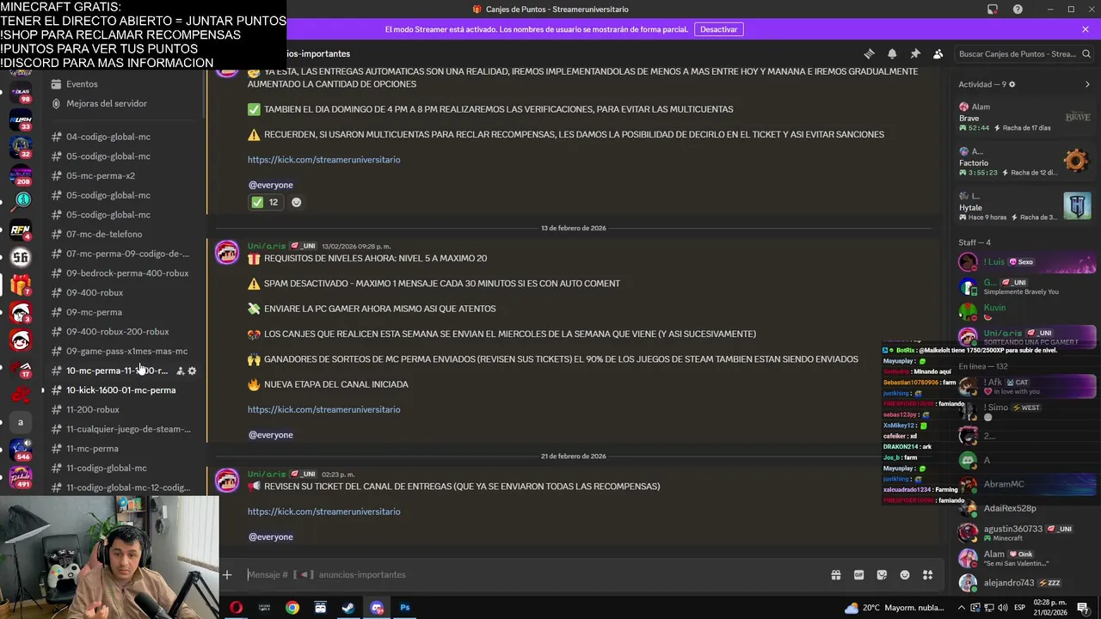Open the apps launcher icon in message bar

pyautogui.click(x=928, y=574)
